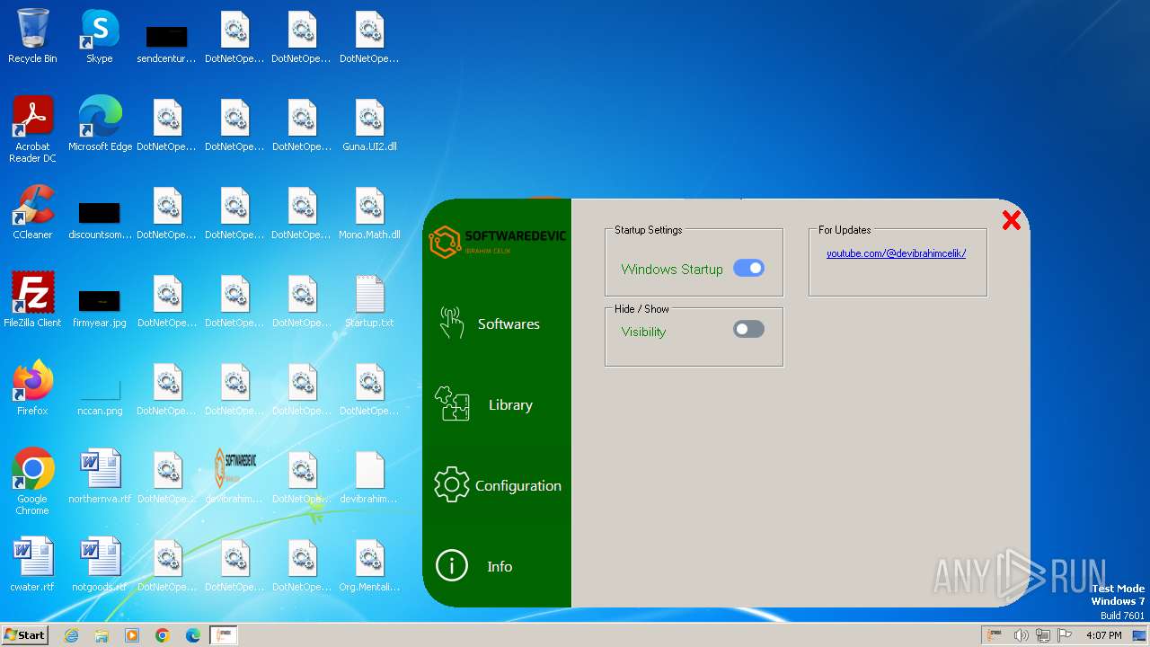Screen dimensions: 1150x647
Task: Select FileZilla Client desktop icon
Action: click(x=32, y=301)
